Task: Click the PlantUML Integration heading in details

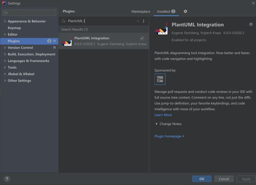Action: point(198,25)
